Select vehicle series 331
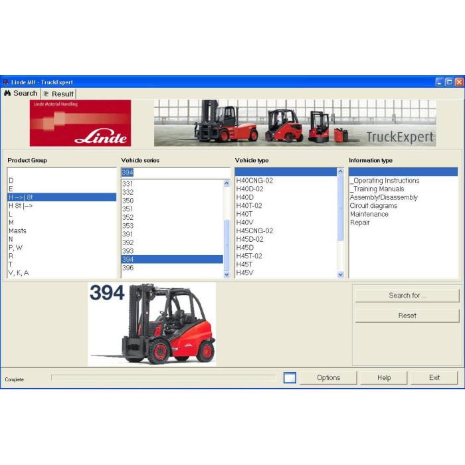This screenshot has height=465, width=465. point(172,184)
